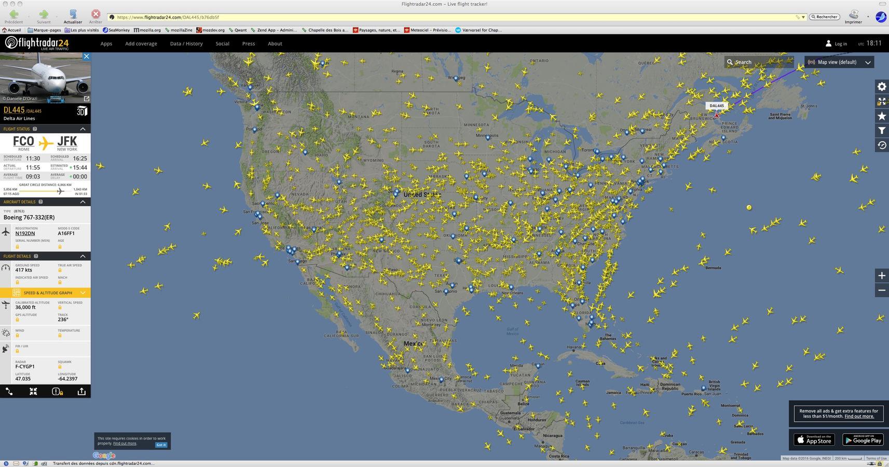Toggle locked fullscreen map mode icon
889x467 pixels.
[881, 102]
